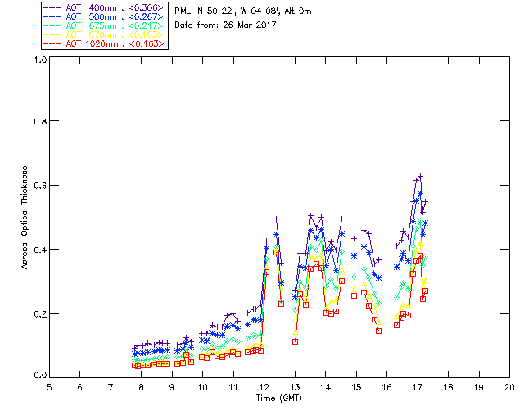
Task: Click the y-axis label 0.2
Action: point(40,314)
